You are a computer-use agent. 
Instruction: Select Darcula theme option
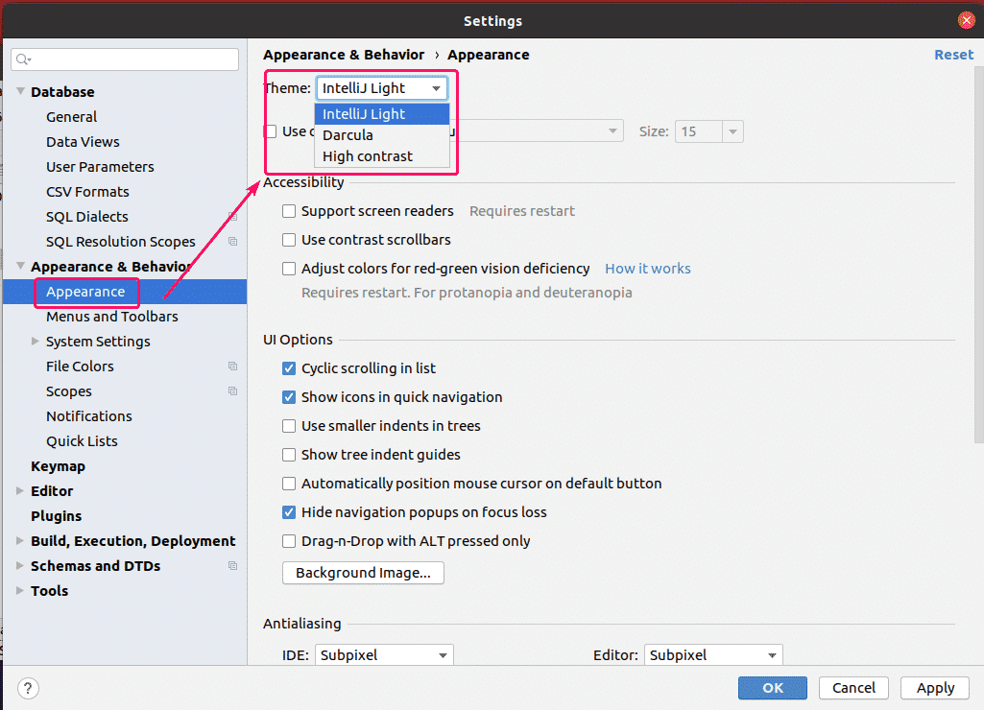click(382, 135)
